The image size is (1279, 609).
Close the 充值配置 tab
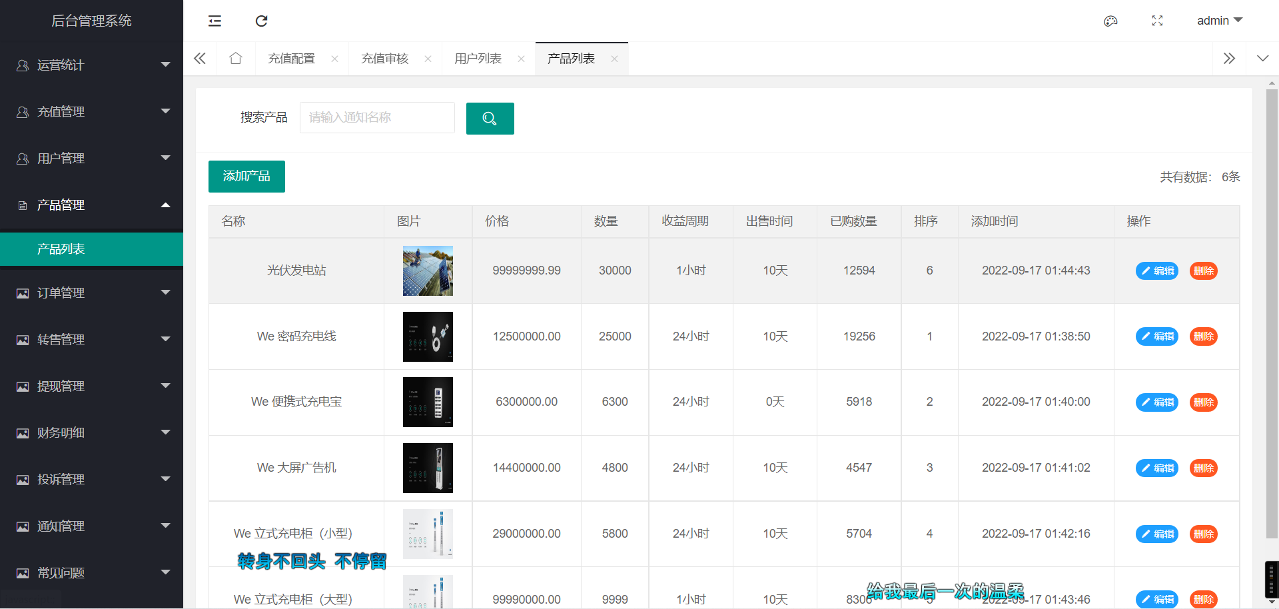[334, 59]
